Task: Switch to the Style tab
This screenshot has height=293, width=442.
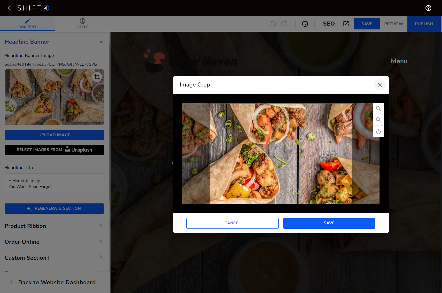Action: (x=82, y=23)
